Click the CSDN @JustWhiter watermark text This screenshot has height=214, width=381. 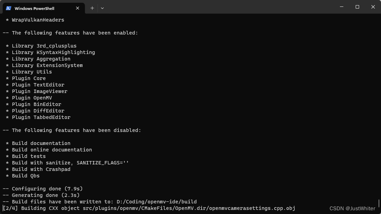click(x=352, y=208)
